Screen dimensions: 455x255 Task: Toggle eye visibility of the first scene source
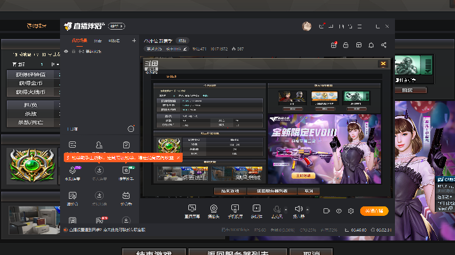[x=66, y=51]
